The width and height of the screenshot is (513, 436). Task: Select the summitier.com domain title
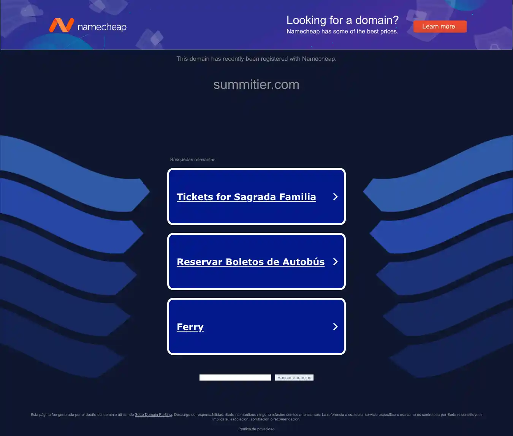tap(256, 84)
